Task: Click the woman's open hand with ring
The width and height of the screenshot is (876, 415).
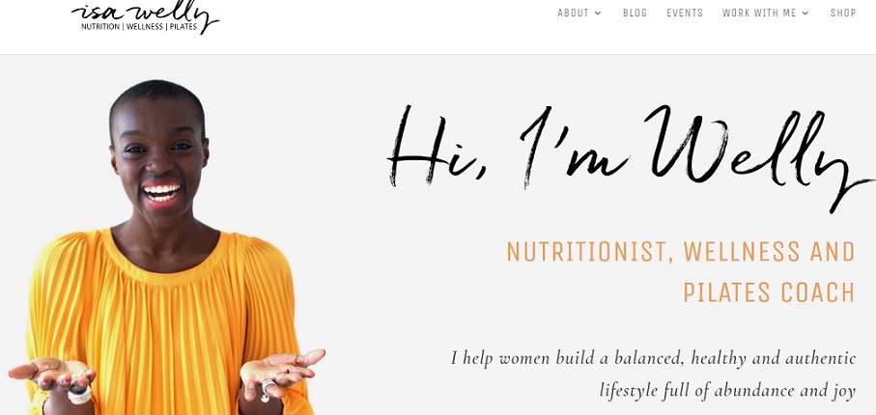Action: coord(281,372)
